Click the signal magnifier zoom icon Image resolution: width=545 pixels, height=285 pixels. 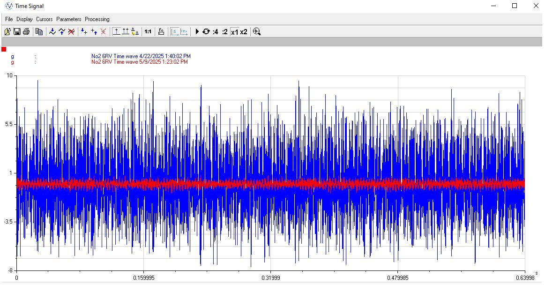pos(257,31)
